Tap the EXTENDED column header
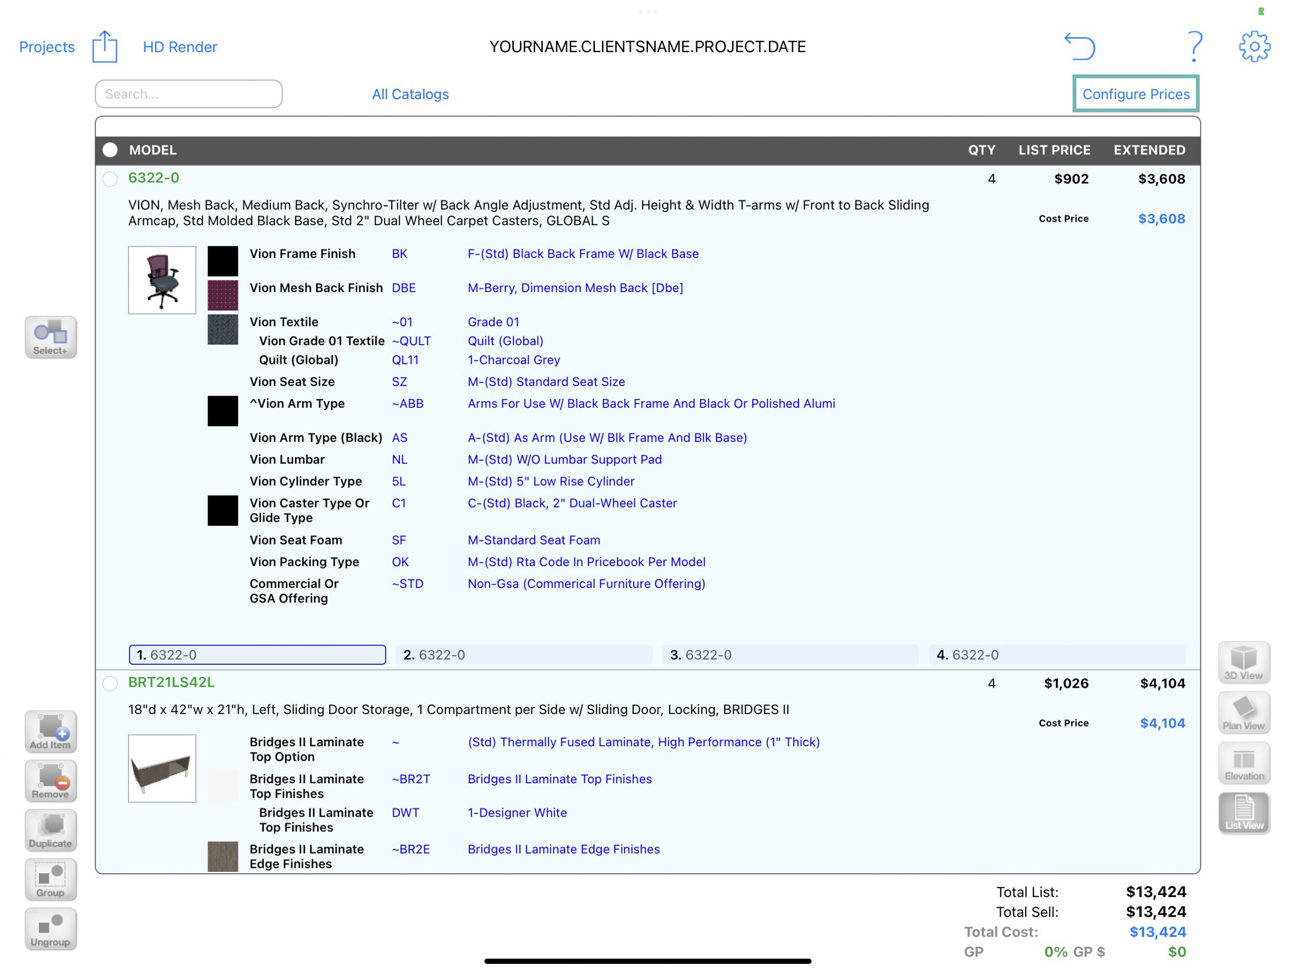1296x971 pixels. (1149, 150)
